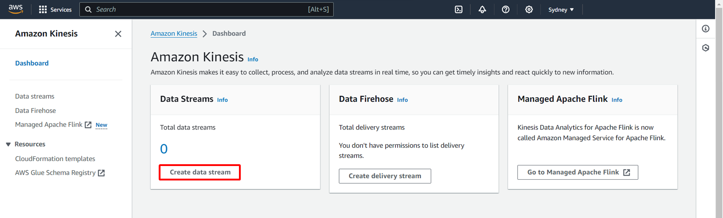Click Create data stream button
723x218 pixels.
tap(200, 173)
